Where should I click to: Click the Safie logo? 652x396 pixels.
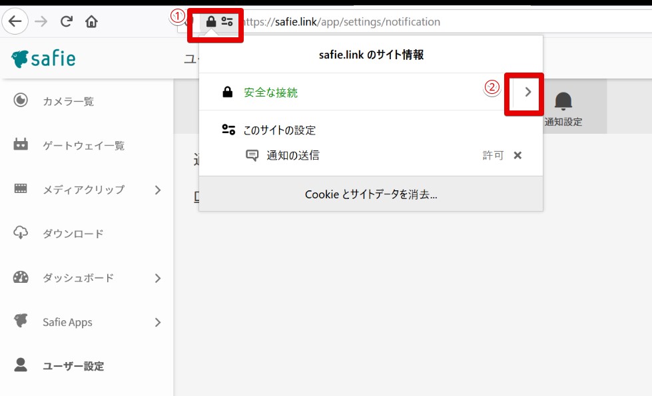44,59
